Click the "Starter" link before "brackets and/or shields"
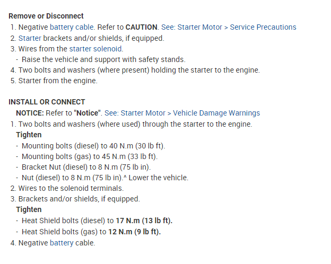Viewport: 331px width, 264px height. coord(30,38)
